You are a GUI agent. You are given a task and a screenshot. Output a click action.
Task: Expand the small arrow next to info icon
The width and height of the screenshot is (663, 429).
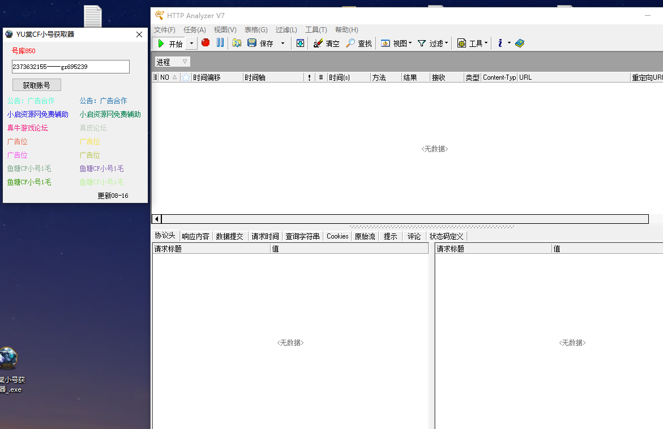click(x=509, y=43)
